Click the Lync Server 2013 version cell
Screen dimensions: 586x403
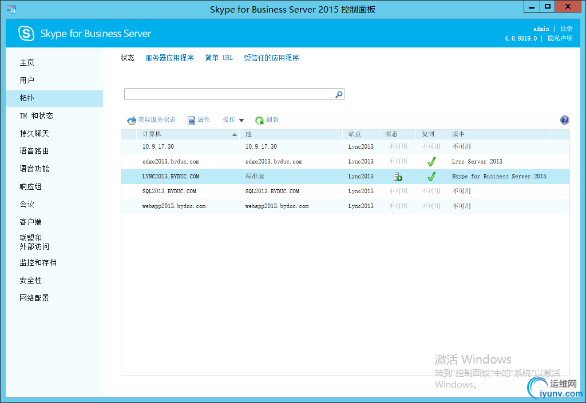point(477,162)
